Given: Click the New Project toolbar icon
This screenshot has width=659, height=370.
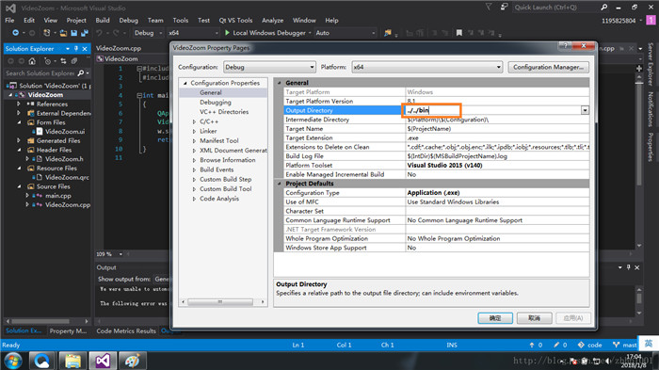Looking at the screenshot, I should pos(47,33).
